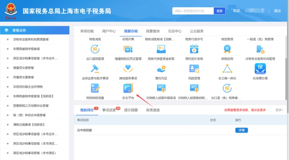
Task: Click the 更多> link
Action: pyautogui.click(x=279, y=110)
